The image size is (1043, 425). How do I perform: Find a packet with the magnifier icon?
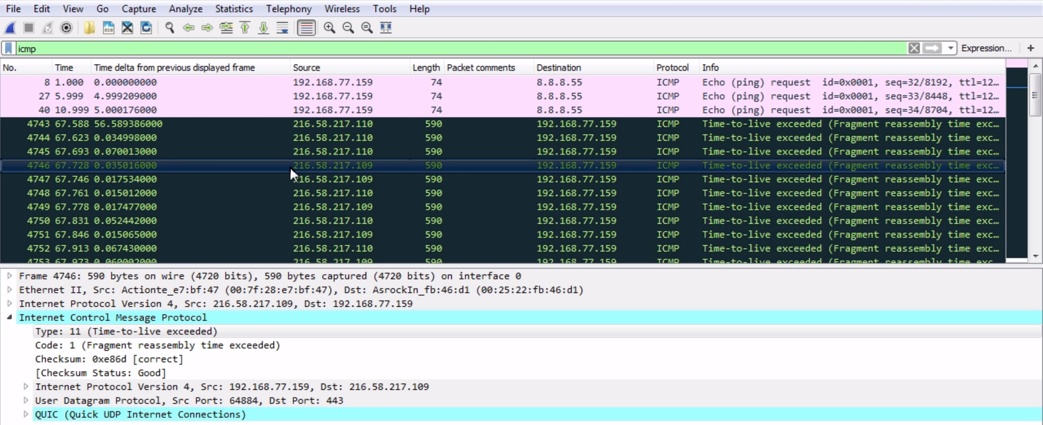pyautogui.click(x=170, y=28)
